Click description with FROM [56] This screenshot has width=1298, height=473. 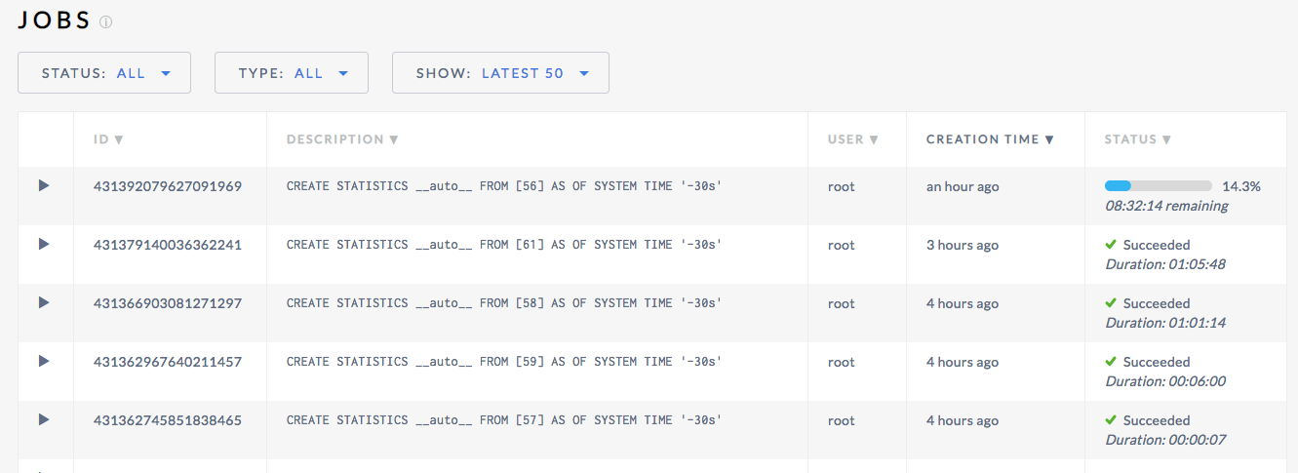(x=504, y=186)
